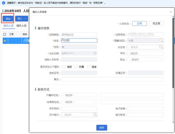Click the 烈属证号 field
Image resolution: width=175 pixels, height=134 pixels.
pos(146,73)
